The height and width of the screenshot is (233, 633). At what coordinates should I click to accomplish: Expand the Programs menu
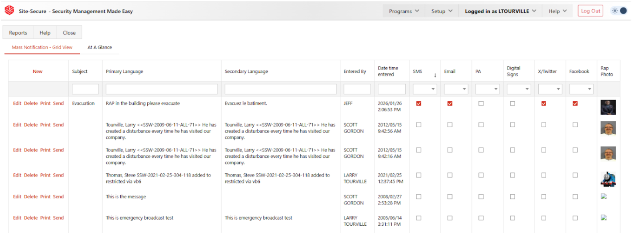pyautogui.click(x=403, y=11)
